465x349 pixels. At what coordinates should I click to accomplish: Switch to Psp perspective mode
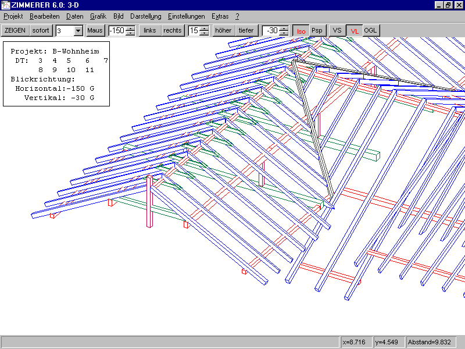click(x=317, y=30)
